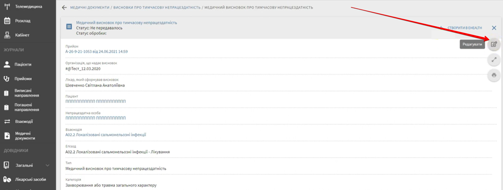503x190 pixels.
Task: Click the printer icon button
Action: click(494, 75)
